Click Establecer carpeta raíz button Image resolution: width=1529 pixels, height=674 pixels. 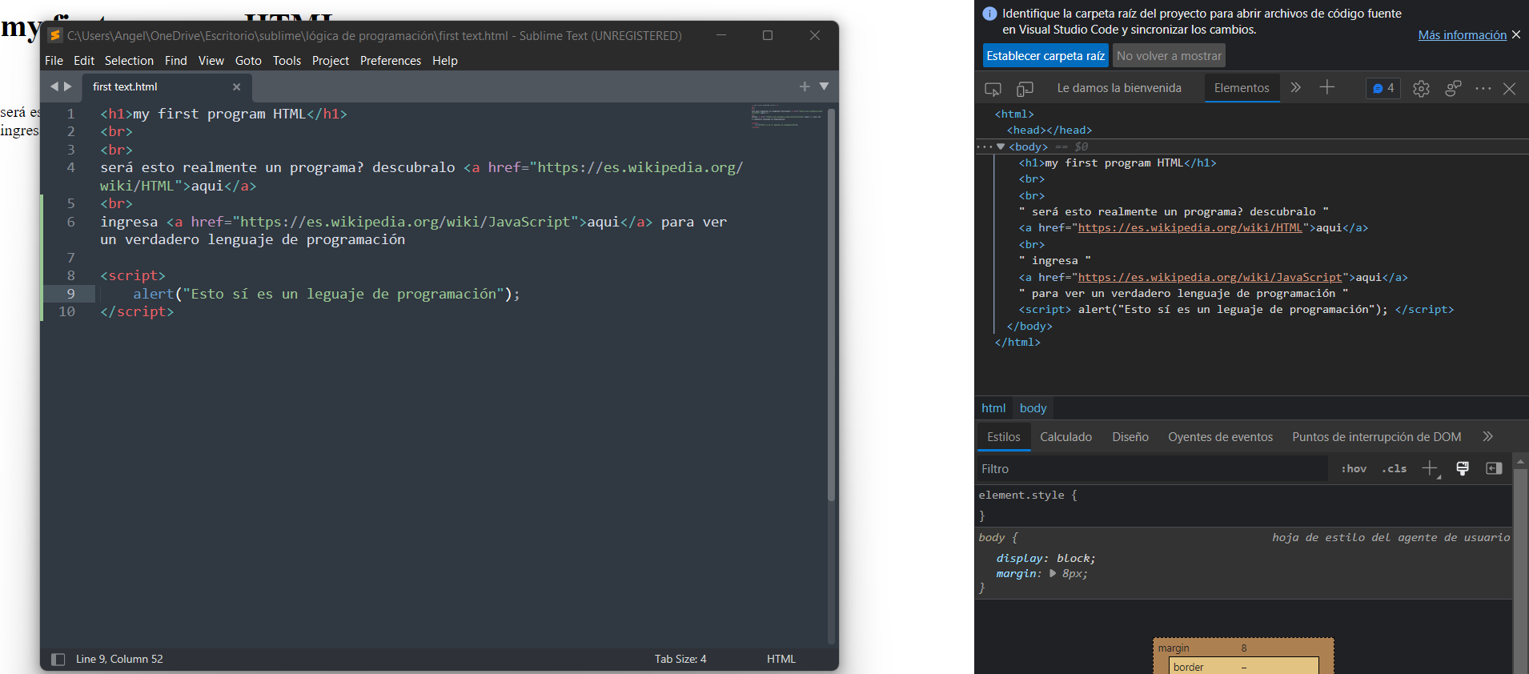(1045, 56)
